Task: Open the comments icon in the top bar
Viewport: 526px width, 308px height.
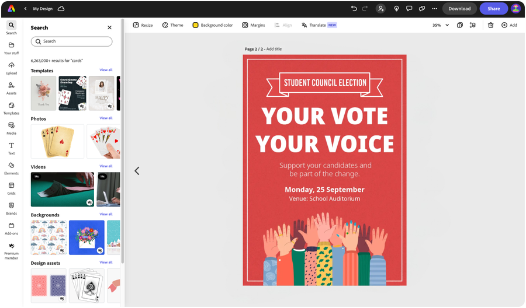Action: (x=409, y=9)
